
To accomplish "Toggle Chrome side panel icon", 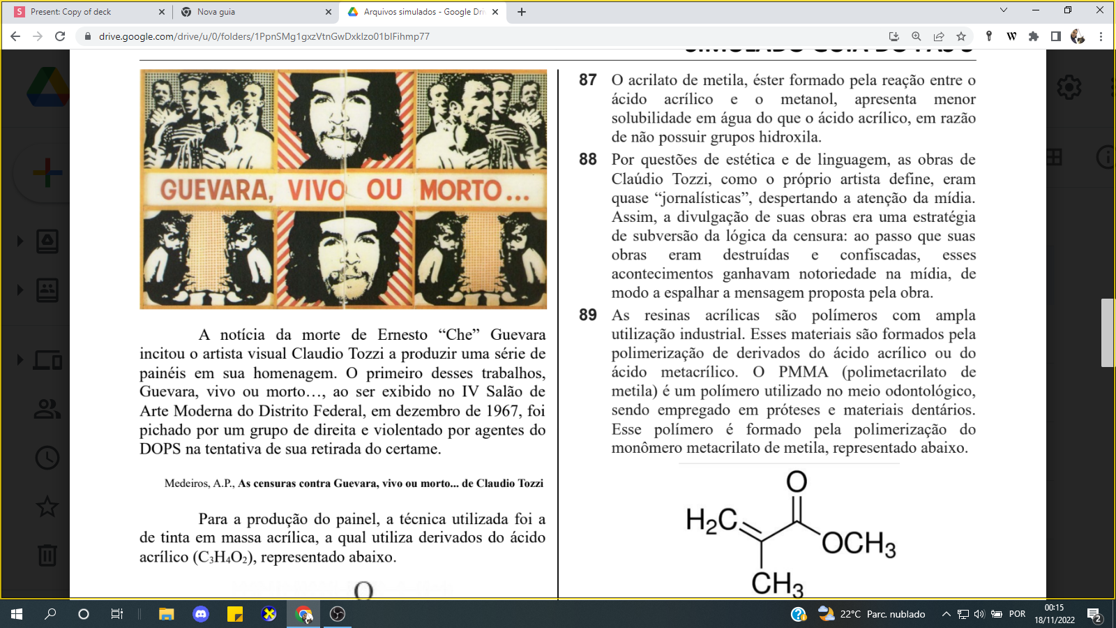I will point(1056,36).
